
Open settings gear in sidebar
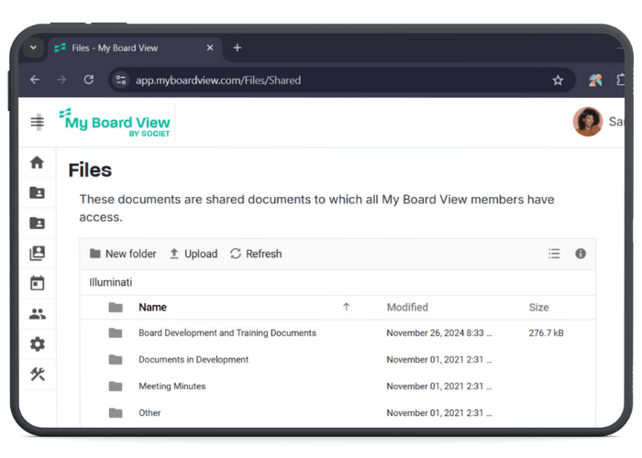pyautogui.click(x=38, y=343)
